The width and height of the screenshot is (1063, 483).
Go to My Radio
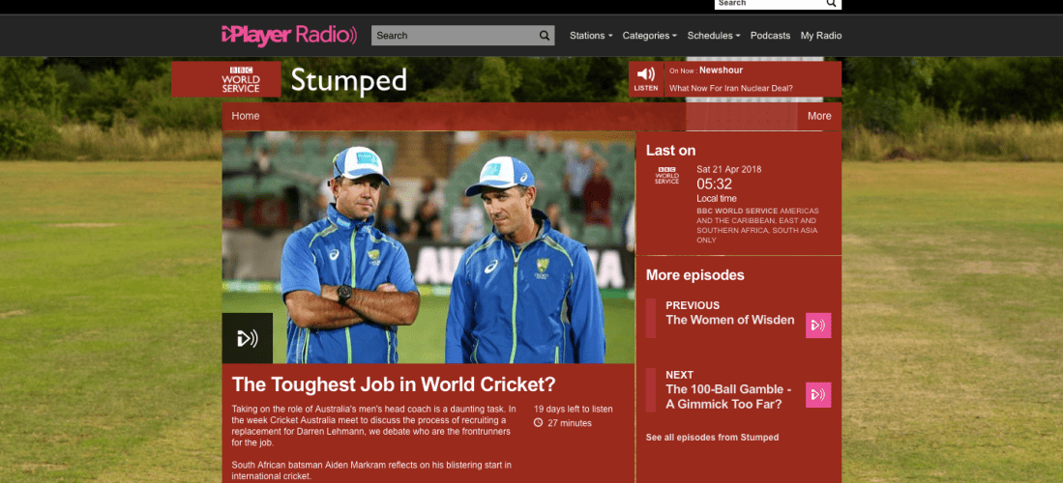(820, 36)
